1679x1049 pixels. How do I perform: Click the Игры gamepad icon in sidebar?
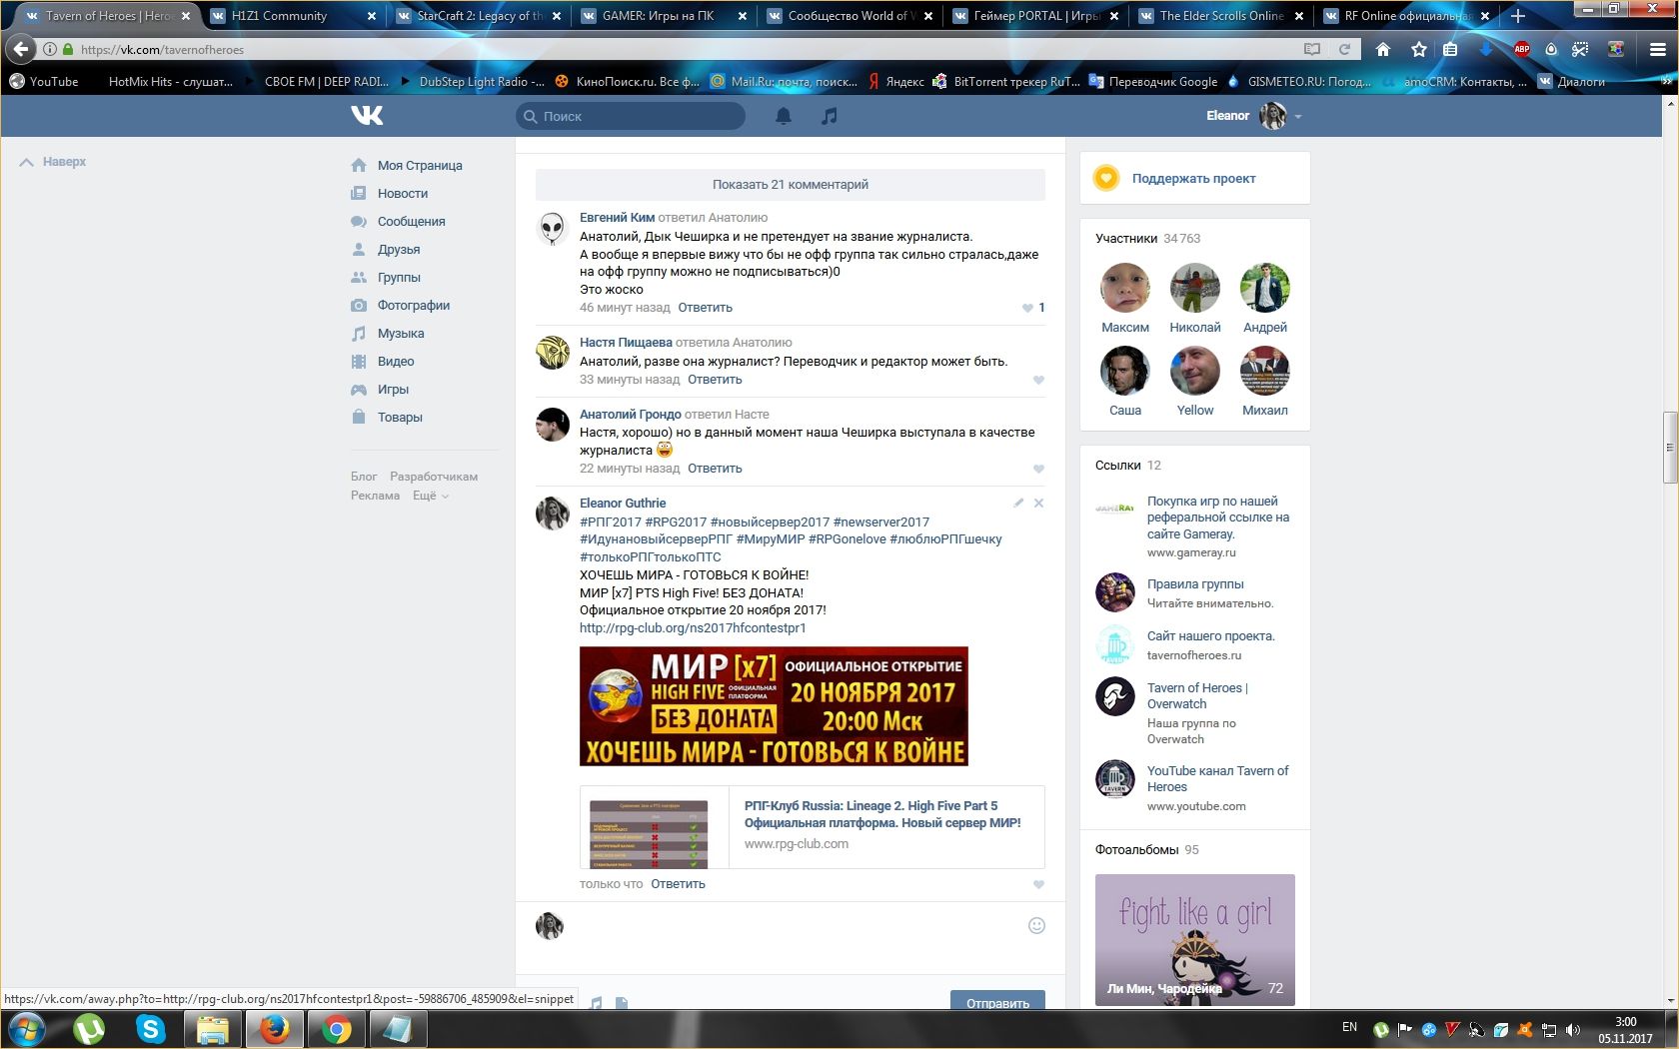pos(359,390)
